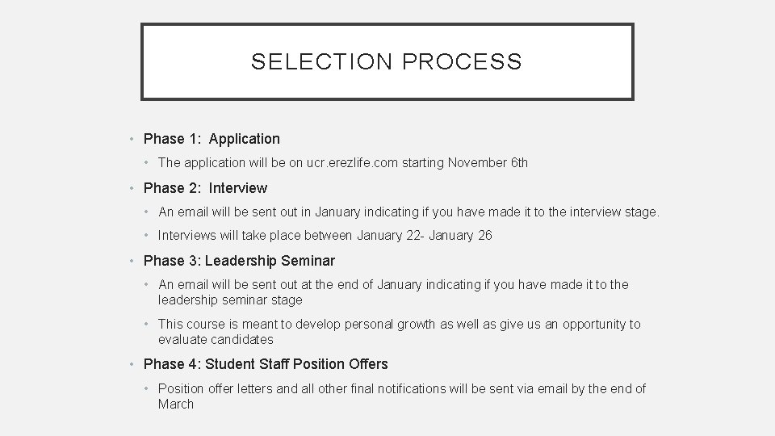775x436 pixels.
Task: Click the 'evaluate candidates' text line
Action: click(216, 339)
